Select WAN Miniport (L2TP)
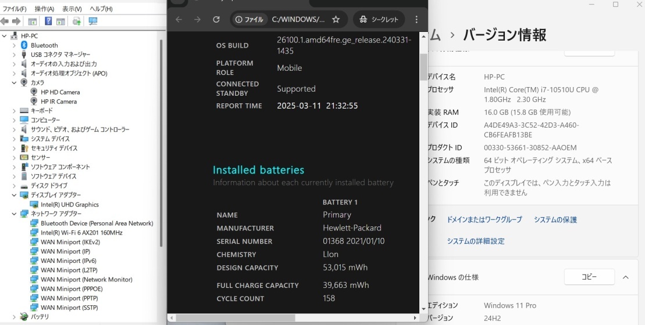Image resolution: width=645 pixels, height=325 pixels. [x=69, y=270]
